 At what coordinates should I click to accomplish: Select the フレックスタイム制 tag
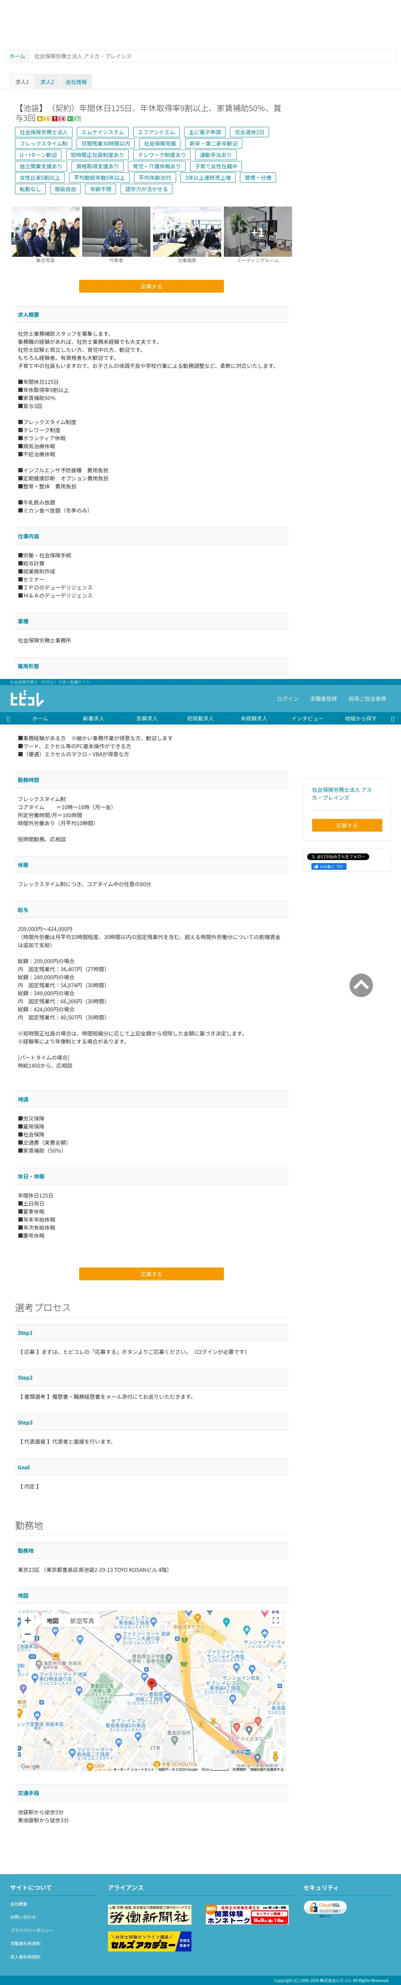click(44, 143)
